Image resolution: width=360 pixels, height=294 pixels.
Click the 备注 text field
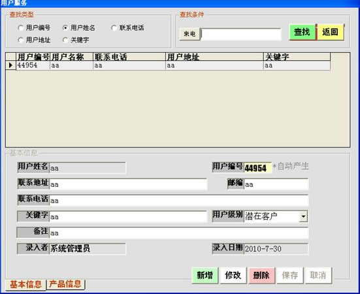179,233
